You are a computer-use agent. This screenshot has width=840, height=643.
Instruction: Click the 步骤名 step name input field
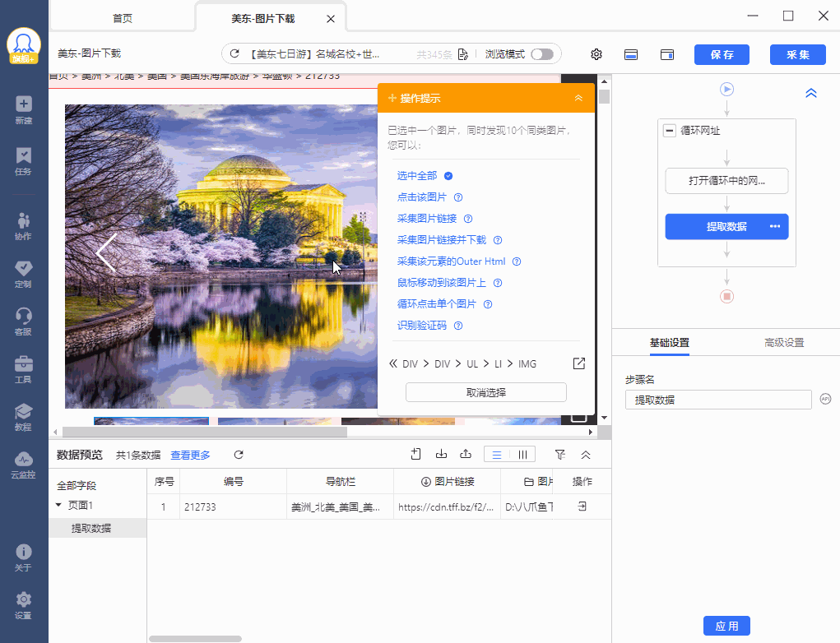coord(717,400)
